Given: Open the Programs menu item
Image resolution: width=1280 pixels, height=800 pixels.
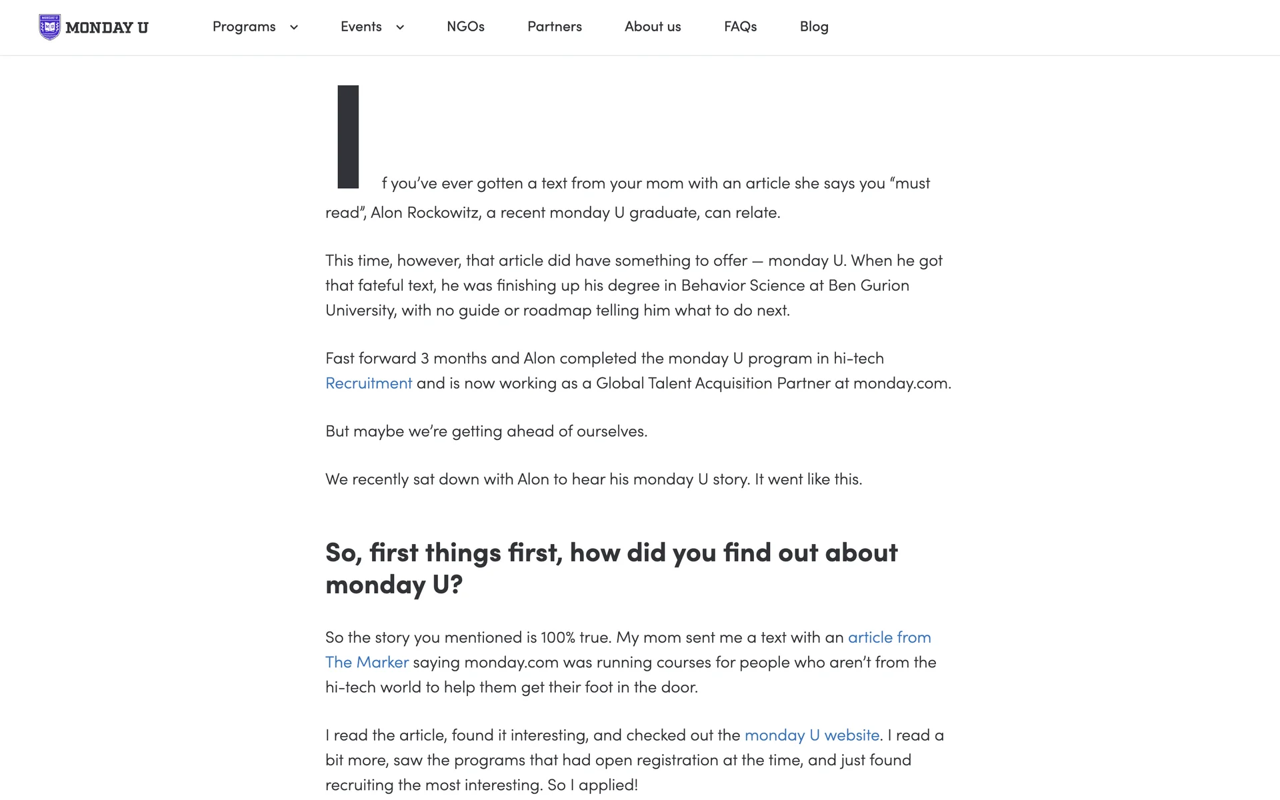Looking at the screenshot, I should point(244,27).
